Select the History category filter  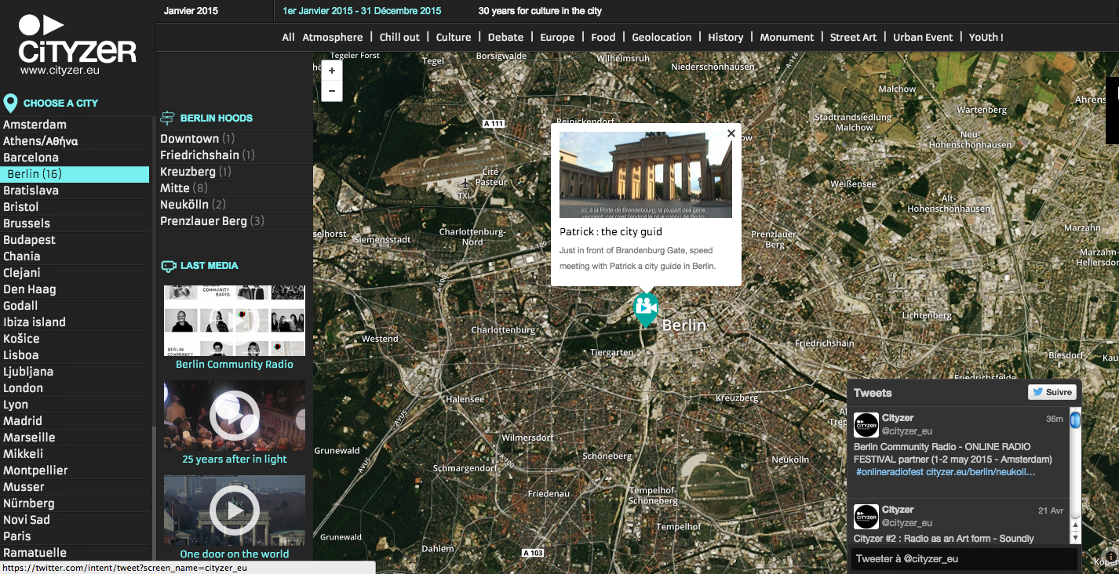(726, 37)
